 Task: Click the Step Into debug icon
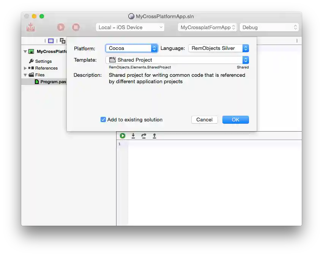(x=133, y=136)
